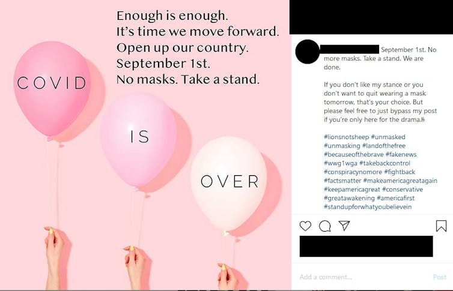Open the #lionsnotsheep hashtag

[345, 137]
